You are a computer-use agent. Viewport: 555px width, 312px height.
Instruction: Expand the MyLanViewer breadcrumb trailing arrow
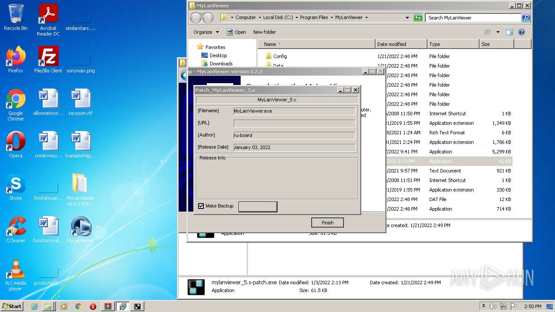366,18
